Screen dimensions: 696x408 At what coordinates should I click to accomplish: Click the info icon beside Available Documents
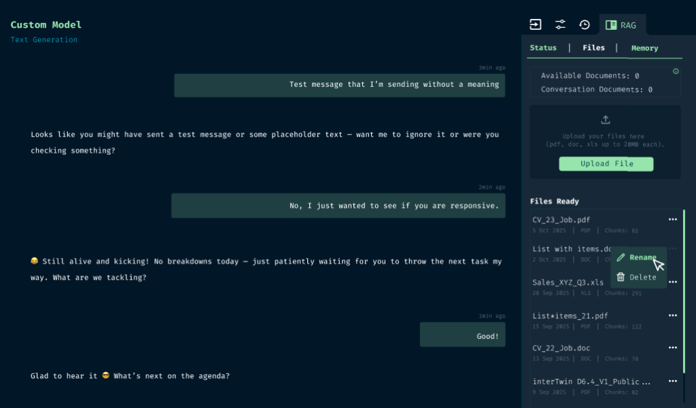676,71
